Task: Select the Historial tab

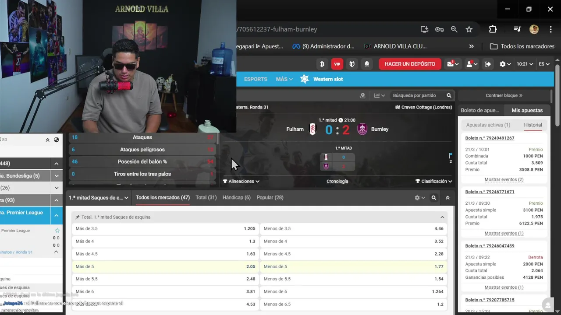Action: coord(533,125)
